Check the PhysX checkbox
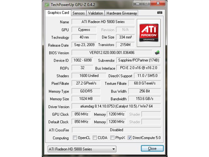Viewport: 209px width, 157px height. (112, 138)
